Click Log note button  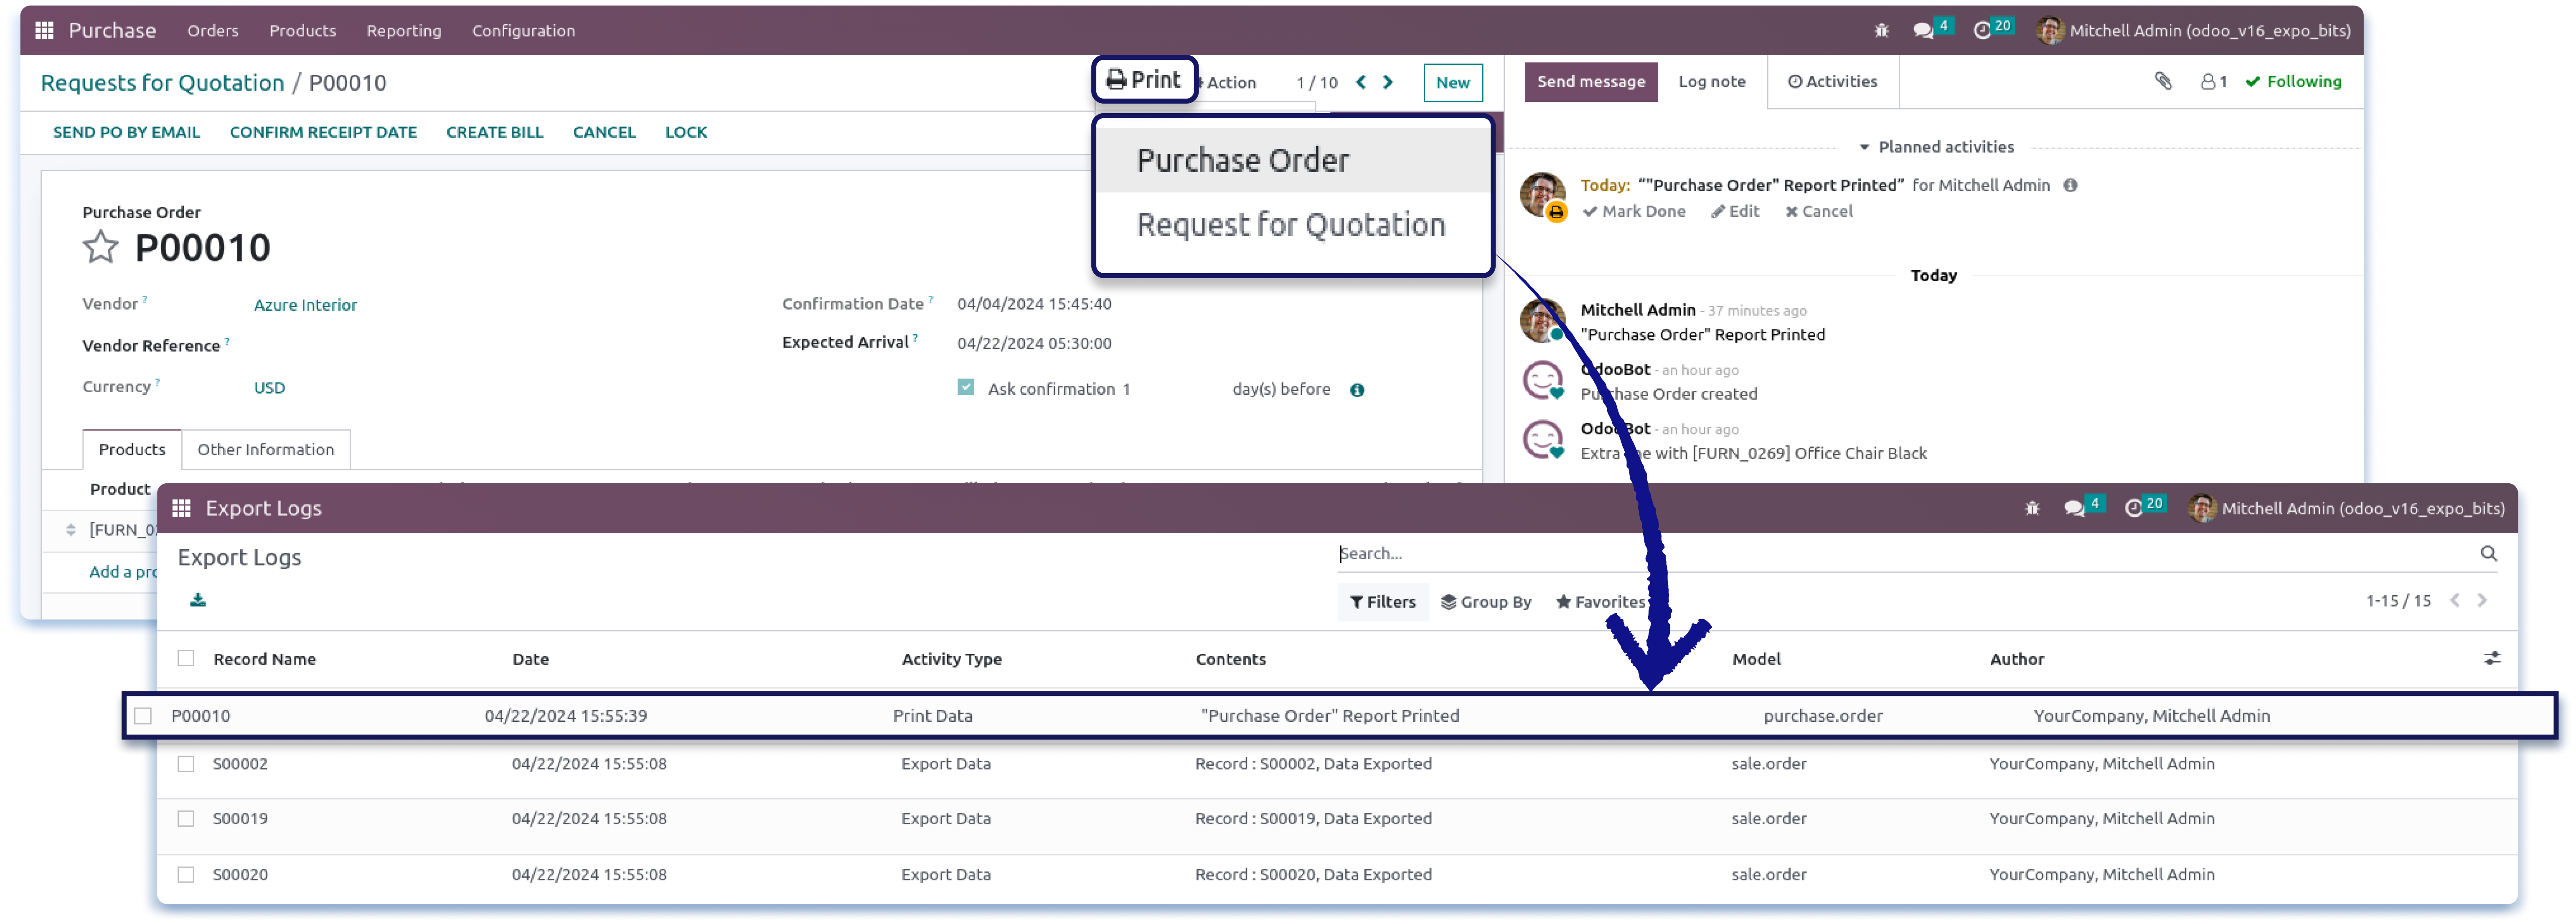pos(1712,82)
